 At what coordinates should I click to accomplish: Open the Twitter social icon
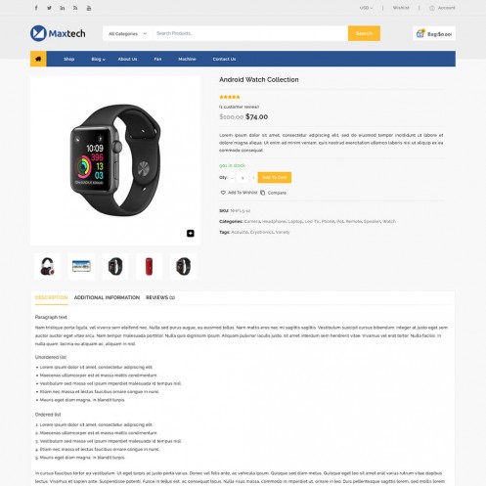[x=49, y=8]
